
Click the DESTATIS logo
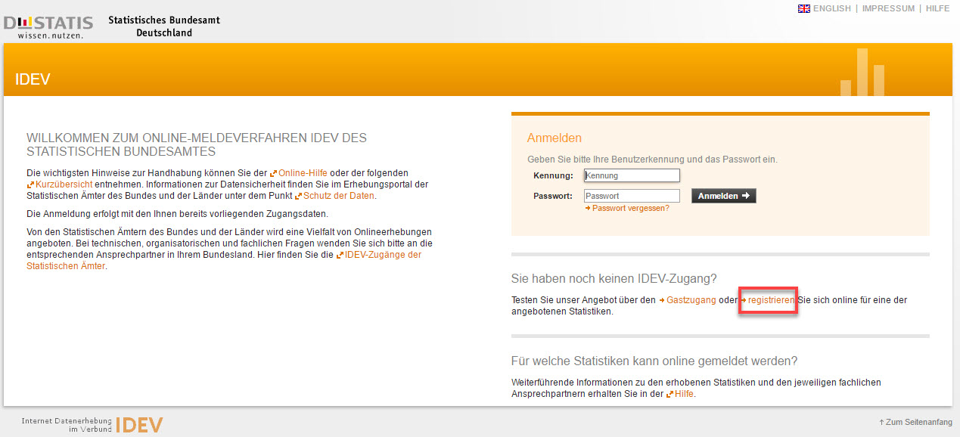tap(48, 26)
